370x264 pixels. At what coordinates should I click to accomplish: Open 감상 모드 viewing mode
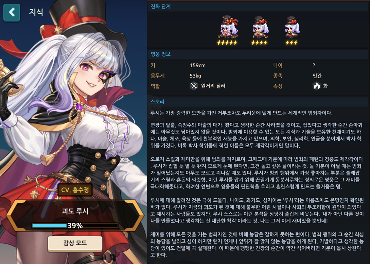click(75, 243)
